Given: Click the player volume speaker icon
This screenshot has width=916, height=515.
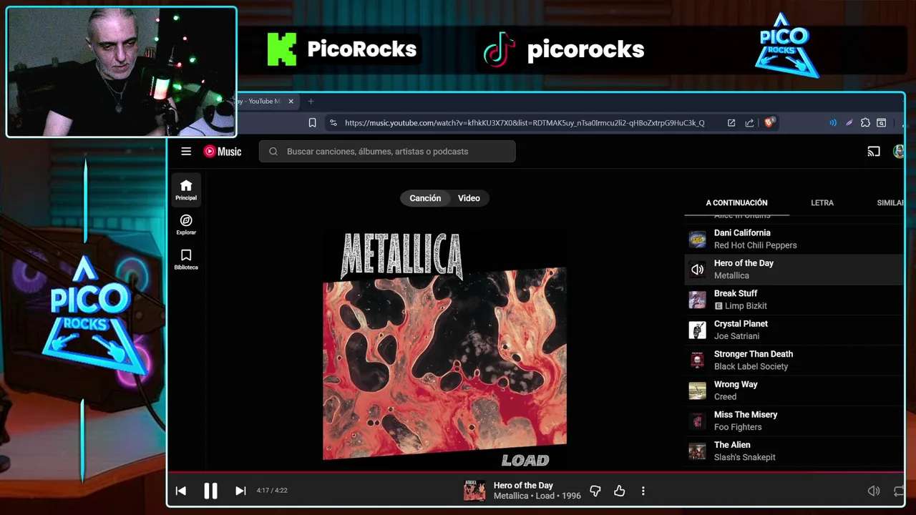Looking at the screenshot, I should pos(874,491).
